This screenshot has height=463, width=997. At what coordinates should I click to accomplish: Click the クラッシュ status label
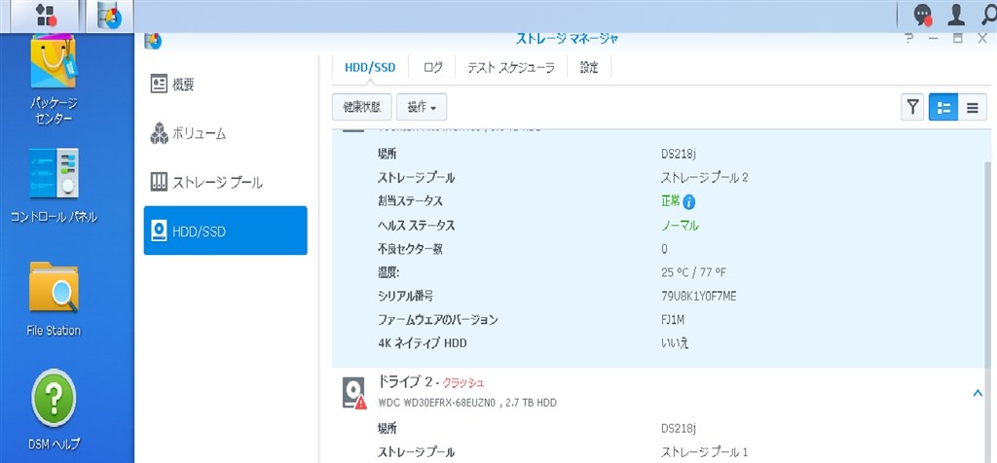click(x=463, y=383)
